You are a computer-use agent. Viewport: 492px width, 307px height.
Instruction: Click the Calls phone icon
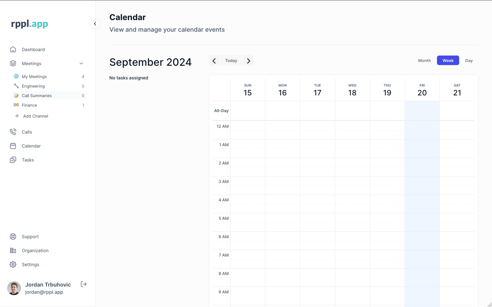(13, 132)
